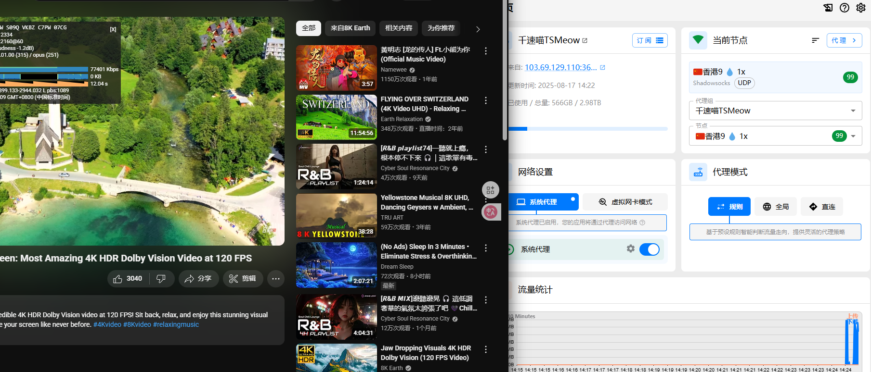871x372 pixels.
Task: Click the green 99 latency badge on 香港9 card
Action: click(850, 77)
